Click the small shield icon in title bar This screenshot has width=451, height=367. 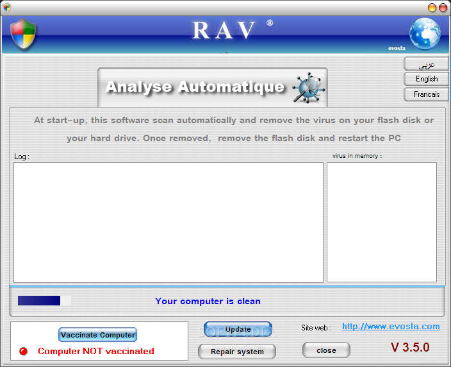(6, 8)
